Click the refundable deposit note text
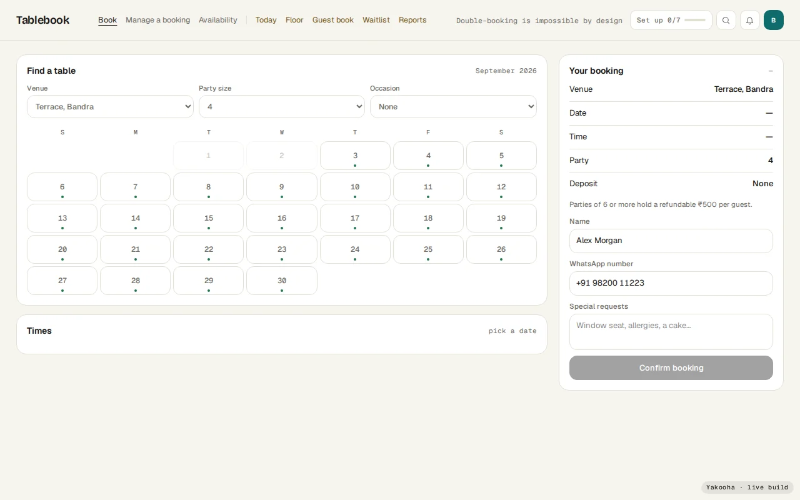This screenshot has height=500, width=800. pos(661,204)
